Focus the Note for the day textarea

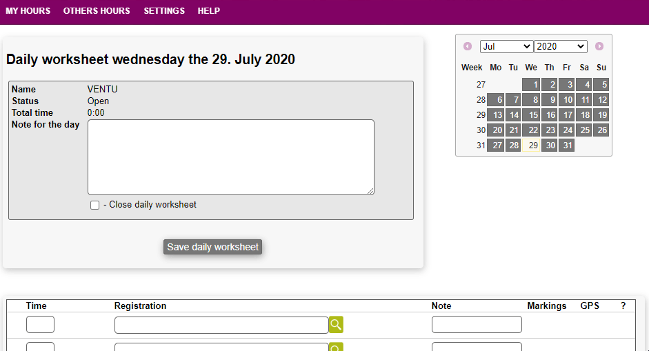point(230,157)
